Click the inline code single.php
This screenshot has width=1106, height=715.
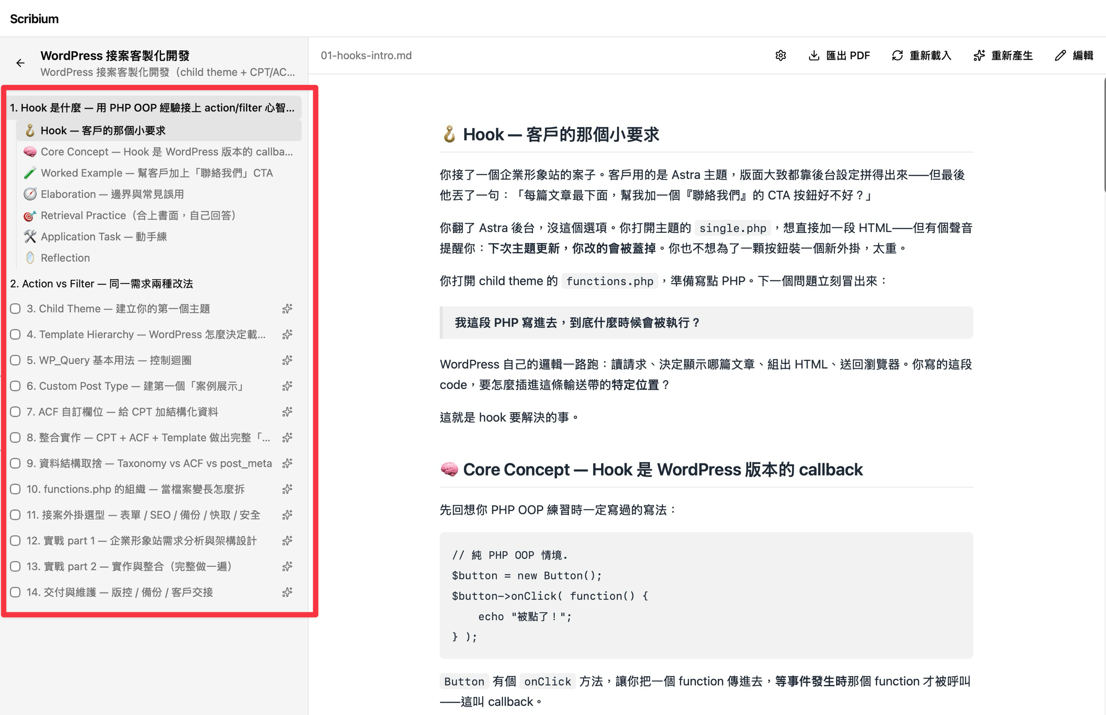coord(732,228)
